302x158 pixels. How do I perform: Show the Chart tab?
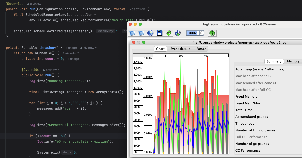coord(160,49)
